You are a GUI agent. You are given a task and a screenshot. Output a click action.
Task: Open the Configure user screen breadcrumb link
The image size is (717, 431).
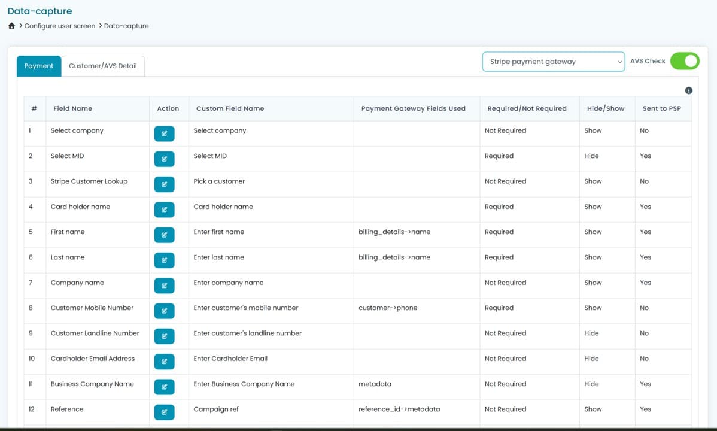[58, 26]
